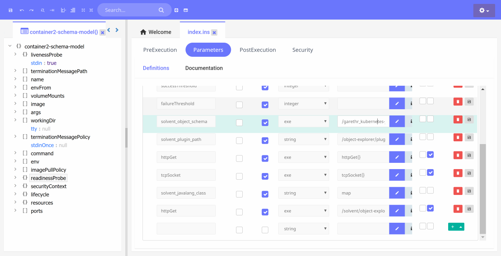Click the Search input field

(x=129, y=10)
